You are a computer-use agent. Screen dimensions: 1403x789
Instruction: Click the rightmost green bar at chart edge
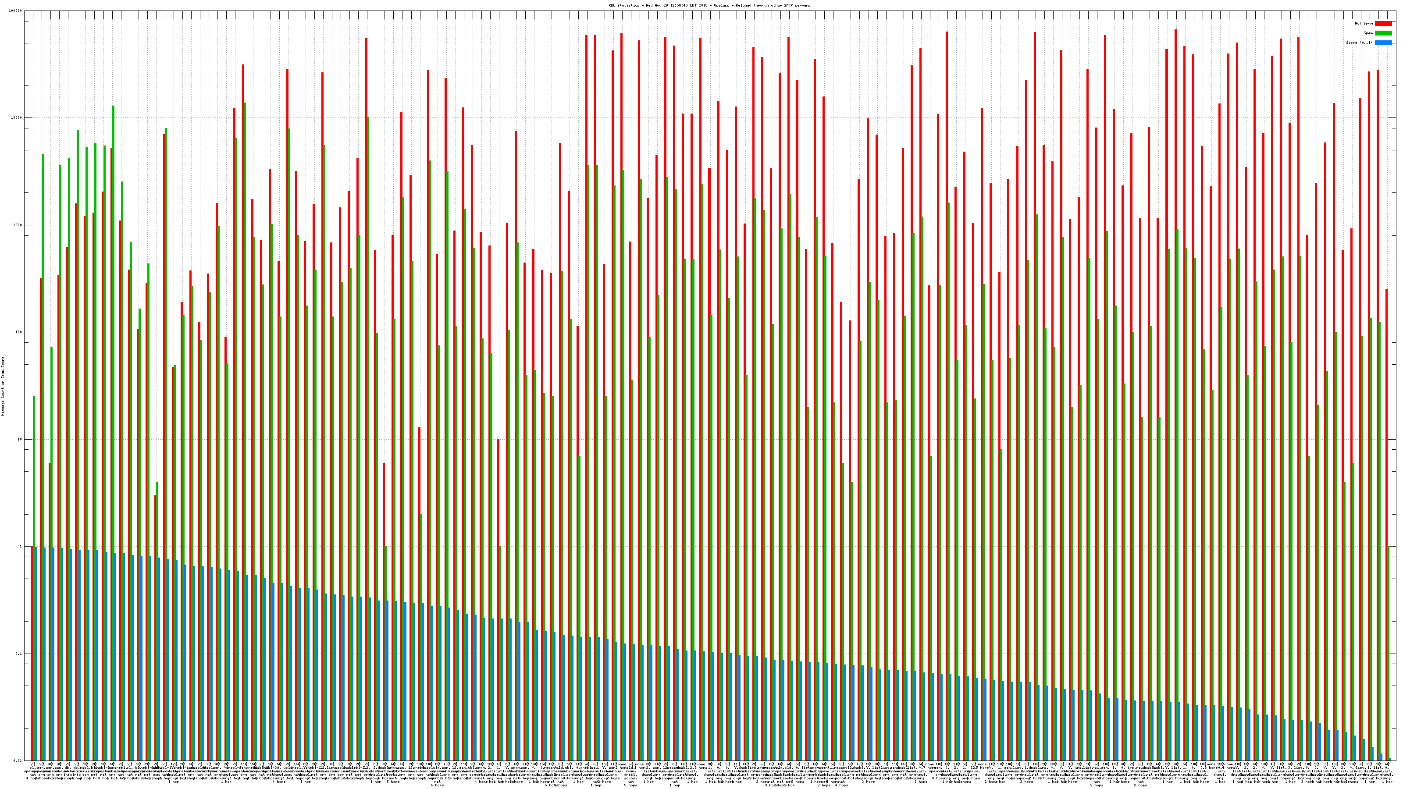tap(1389, 654)
